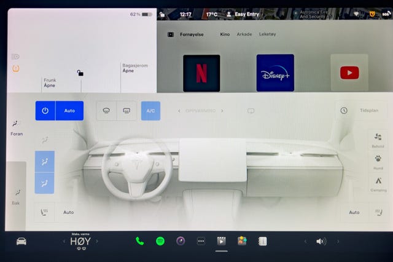
Task: Select the Kino tab
Action: coord(225,34)
